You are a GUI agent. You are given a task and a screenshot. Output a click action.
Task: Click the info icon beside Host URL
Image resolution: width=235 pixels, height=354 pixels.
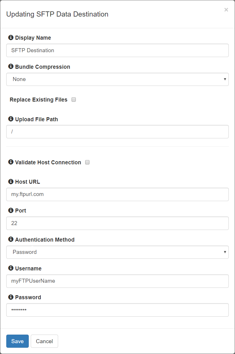coord(11,181)
